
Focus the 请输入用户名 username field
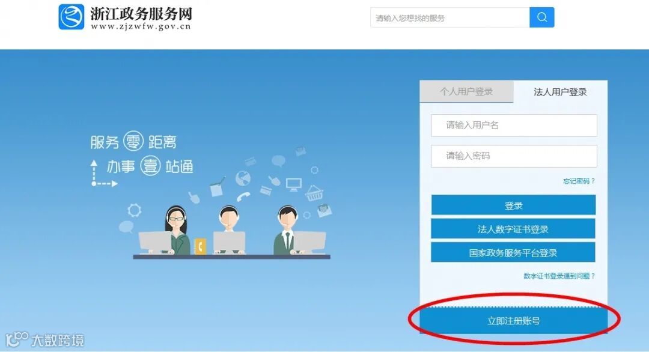(514, 126)
